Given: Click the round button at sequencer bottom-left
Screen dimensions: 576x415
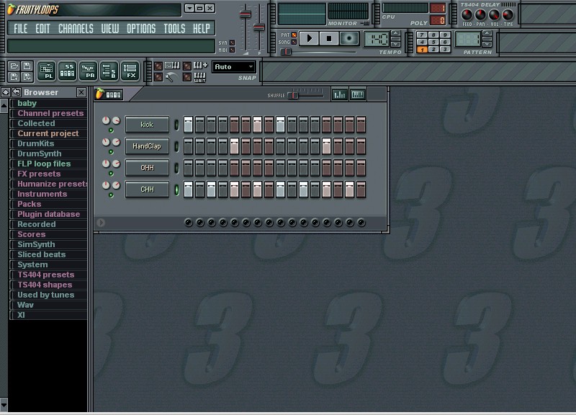Looking at the screenshot, I should (x=101, y=223).
